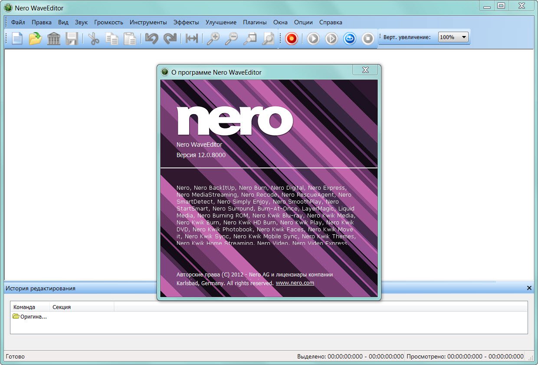Save the file with the floppy disk icon
Viewport: 538px width, 365px height.
(72, 39)
